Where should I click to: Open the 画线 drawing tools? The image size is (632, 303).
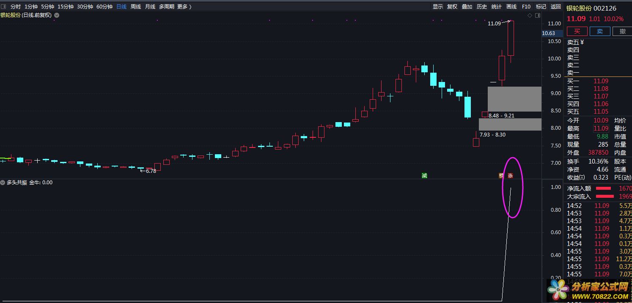coord(511,6)
